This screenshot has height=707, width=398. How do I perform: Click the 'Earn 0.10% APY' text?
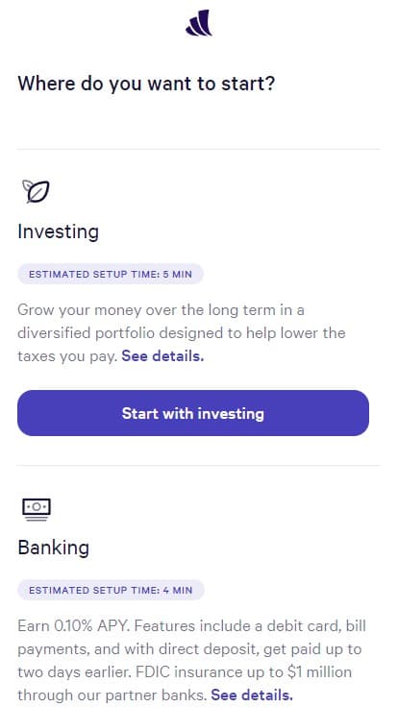pyautogui.click(x=74, y=626)
